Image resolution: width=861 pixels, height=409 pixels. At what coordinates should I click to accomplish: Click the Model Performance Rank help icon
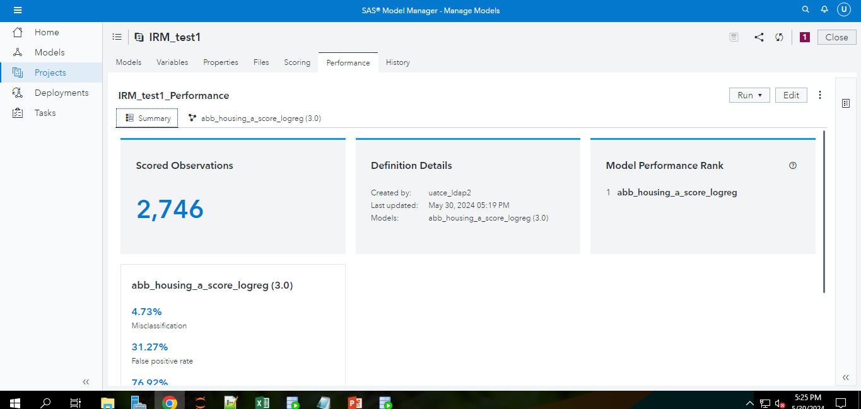[793, 165]
